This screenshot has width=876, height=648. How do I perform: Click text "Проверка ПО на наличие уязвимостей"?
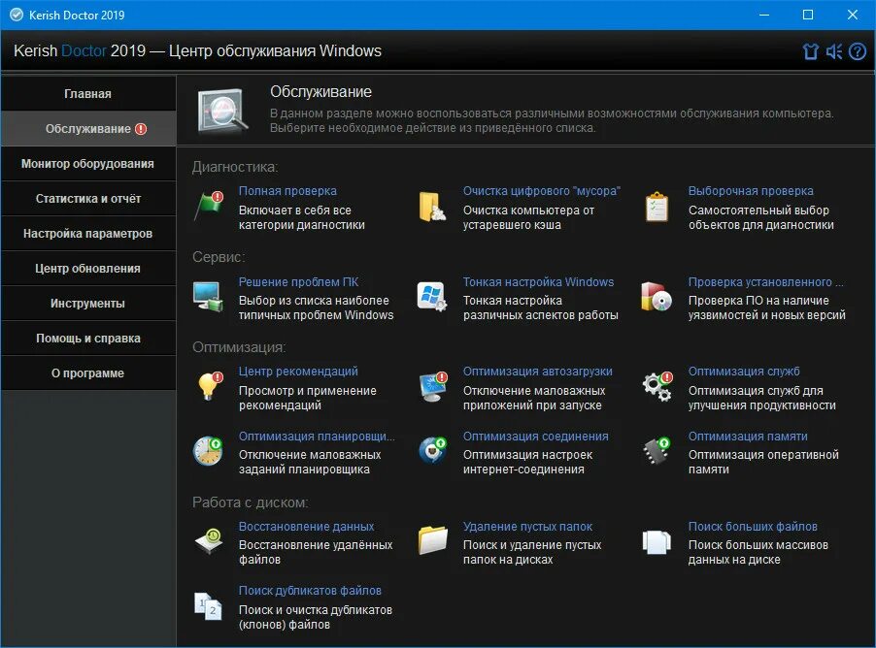[x=766, y=308]
